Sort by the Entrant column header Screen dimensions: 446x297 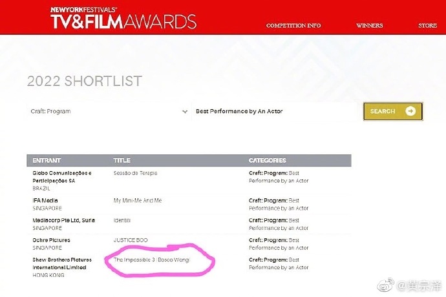point(47,160)
